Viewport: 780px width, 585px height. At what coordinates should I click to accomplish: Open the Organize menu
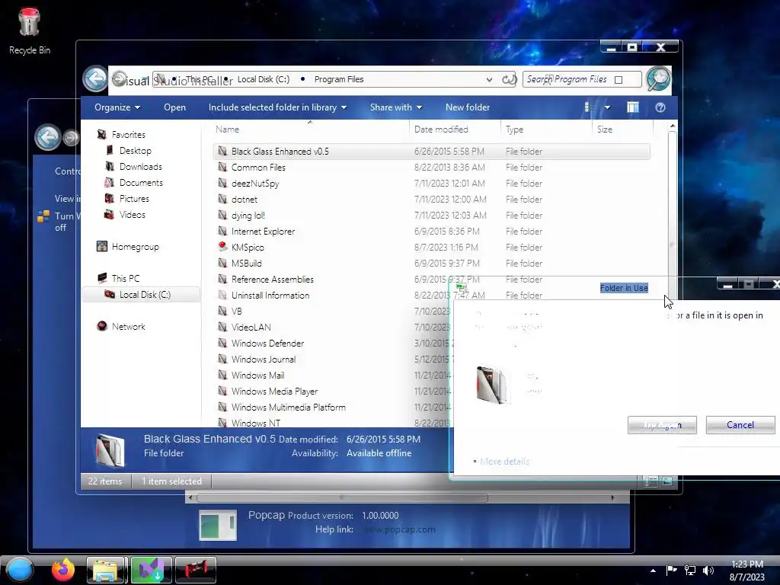(117, 107)
